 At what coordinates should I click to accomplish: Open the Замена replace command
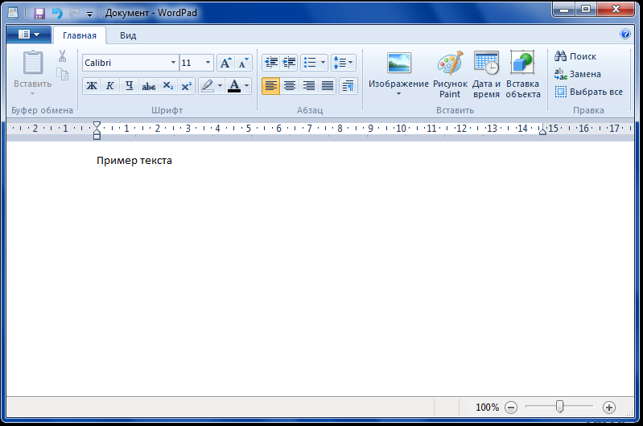[x=578, y=74]
